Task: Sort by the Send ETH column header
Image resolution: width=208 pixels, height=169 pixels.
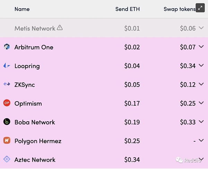Action: 128,9
